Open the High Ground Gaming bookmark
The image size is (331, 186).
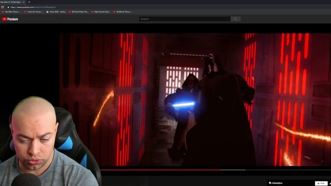pos(101,12)
